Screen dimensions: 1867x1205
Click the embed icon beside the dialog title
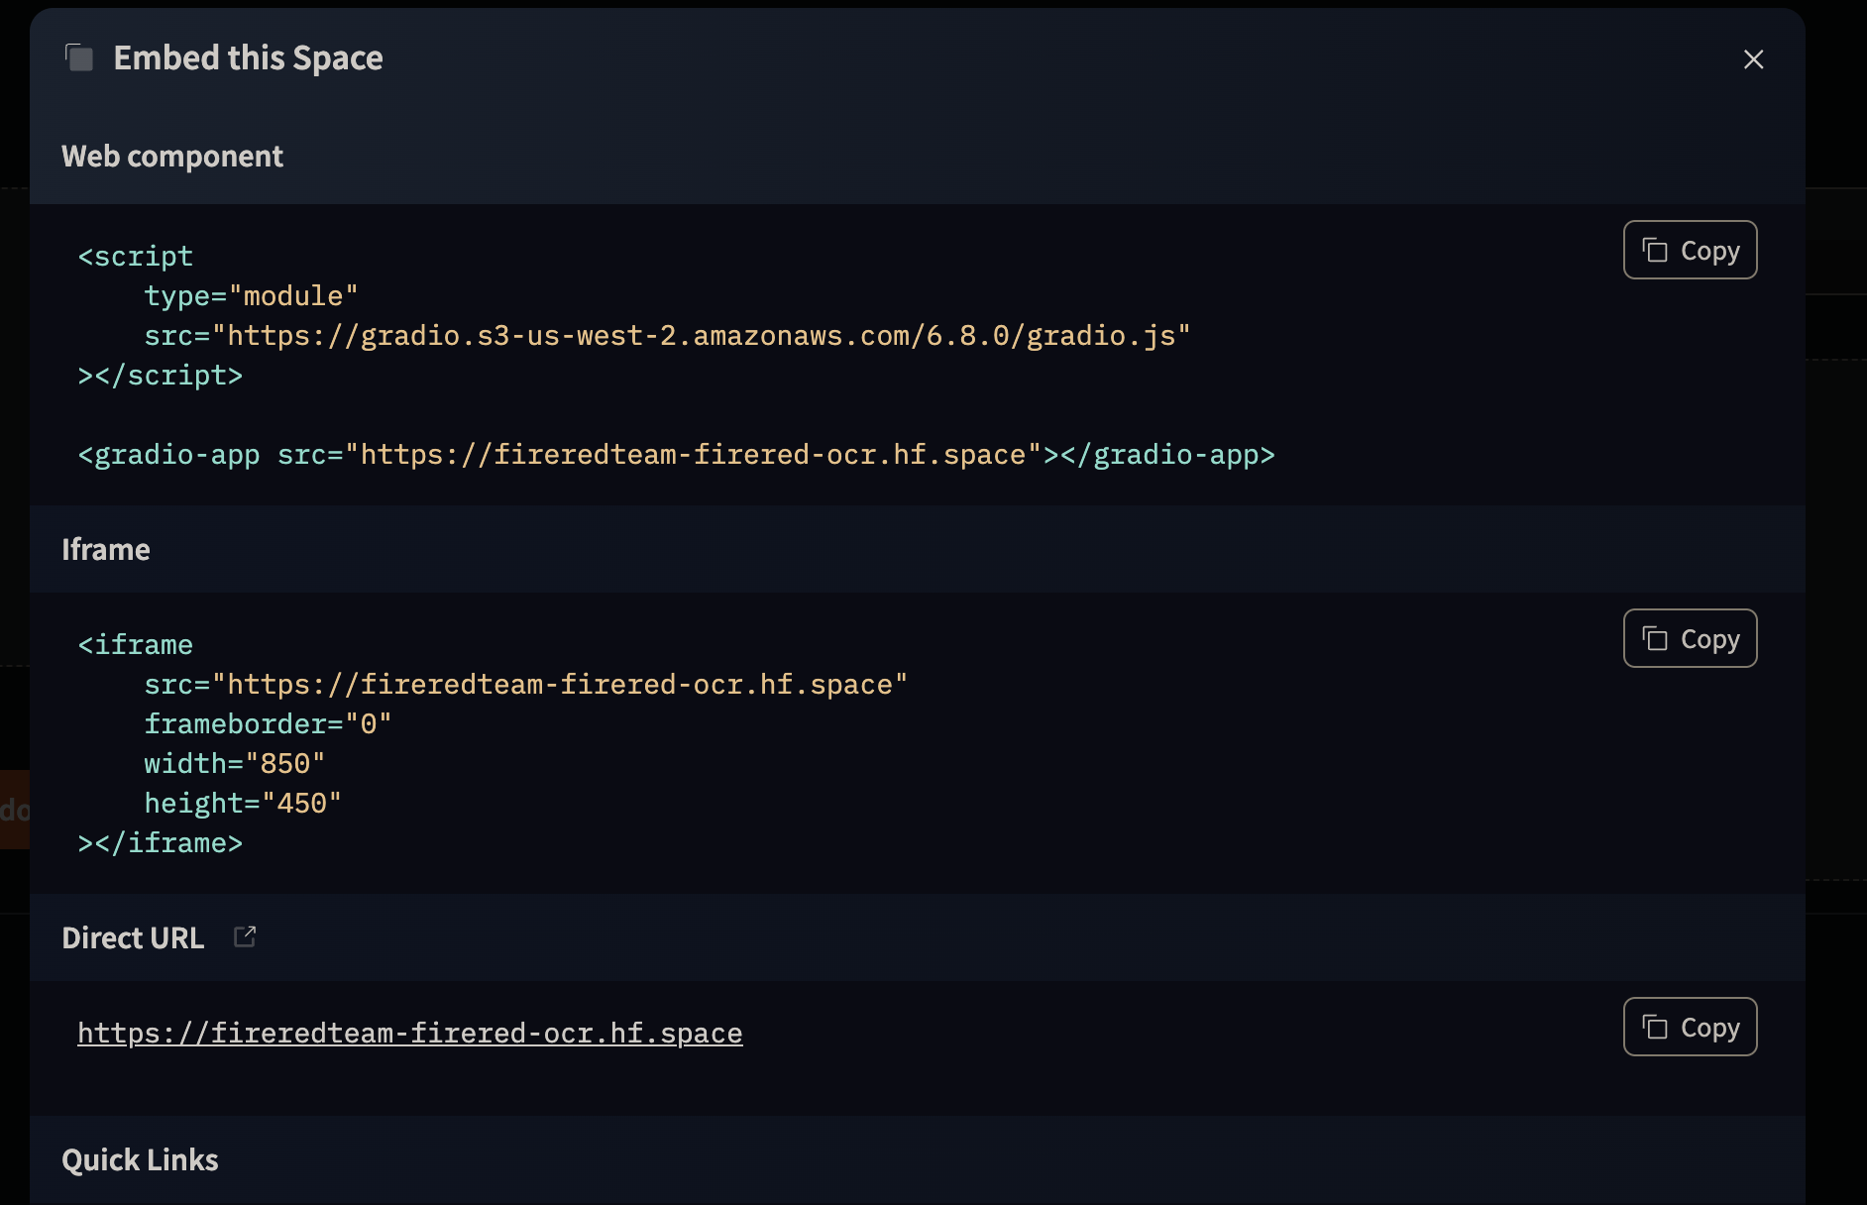coord(79,58)
